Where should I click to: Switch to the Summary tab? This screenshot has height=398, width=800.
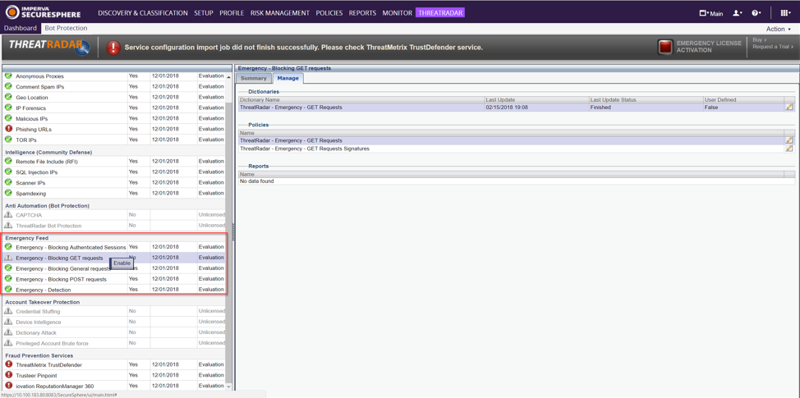[254, 79]
